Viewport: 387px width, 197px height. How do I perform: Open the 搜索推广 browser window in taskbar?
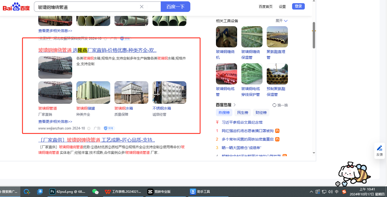[10, 191]
